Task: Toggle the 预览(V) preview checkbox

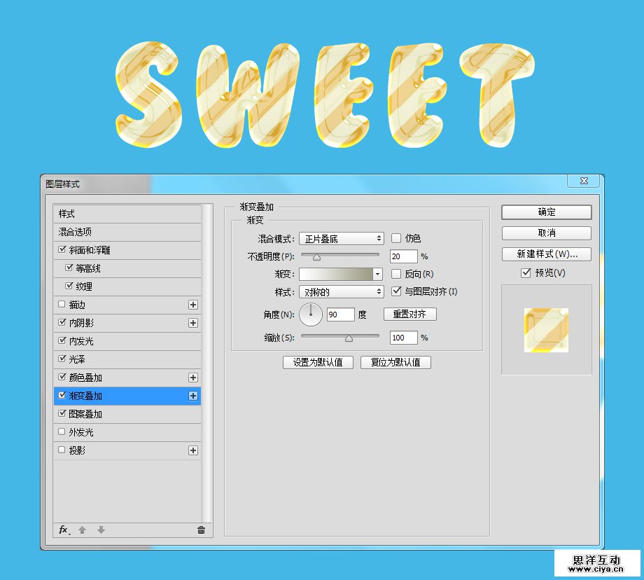Action: point(526,273)
